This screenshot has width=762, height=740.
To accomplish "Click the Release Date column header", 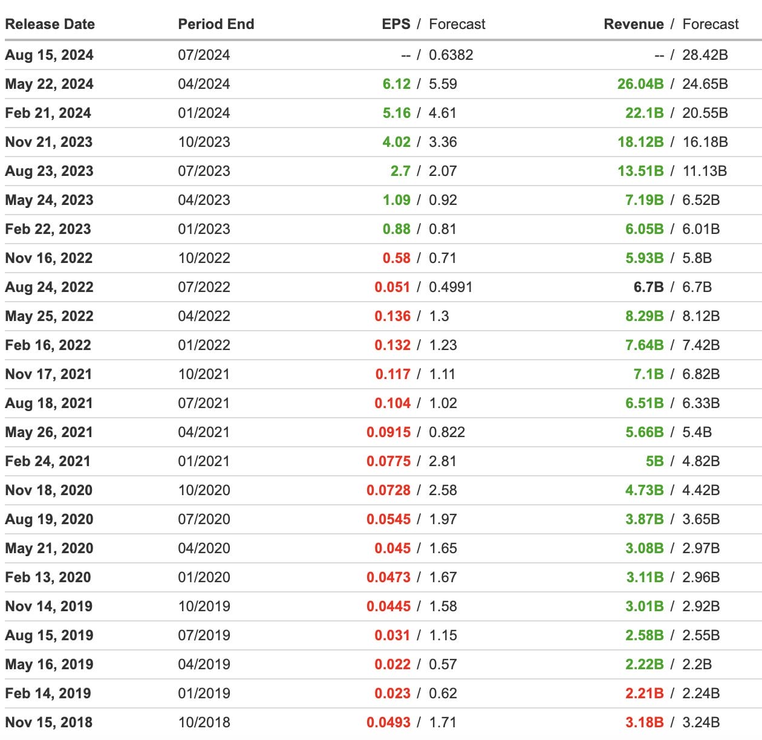I will 50,24.
